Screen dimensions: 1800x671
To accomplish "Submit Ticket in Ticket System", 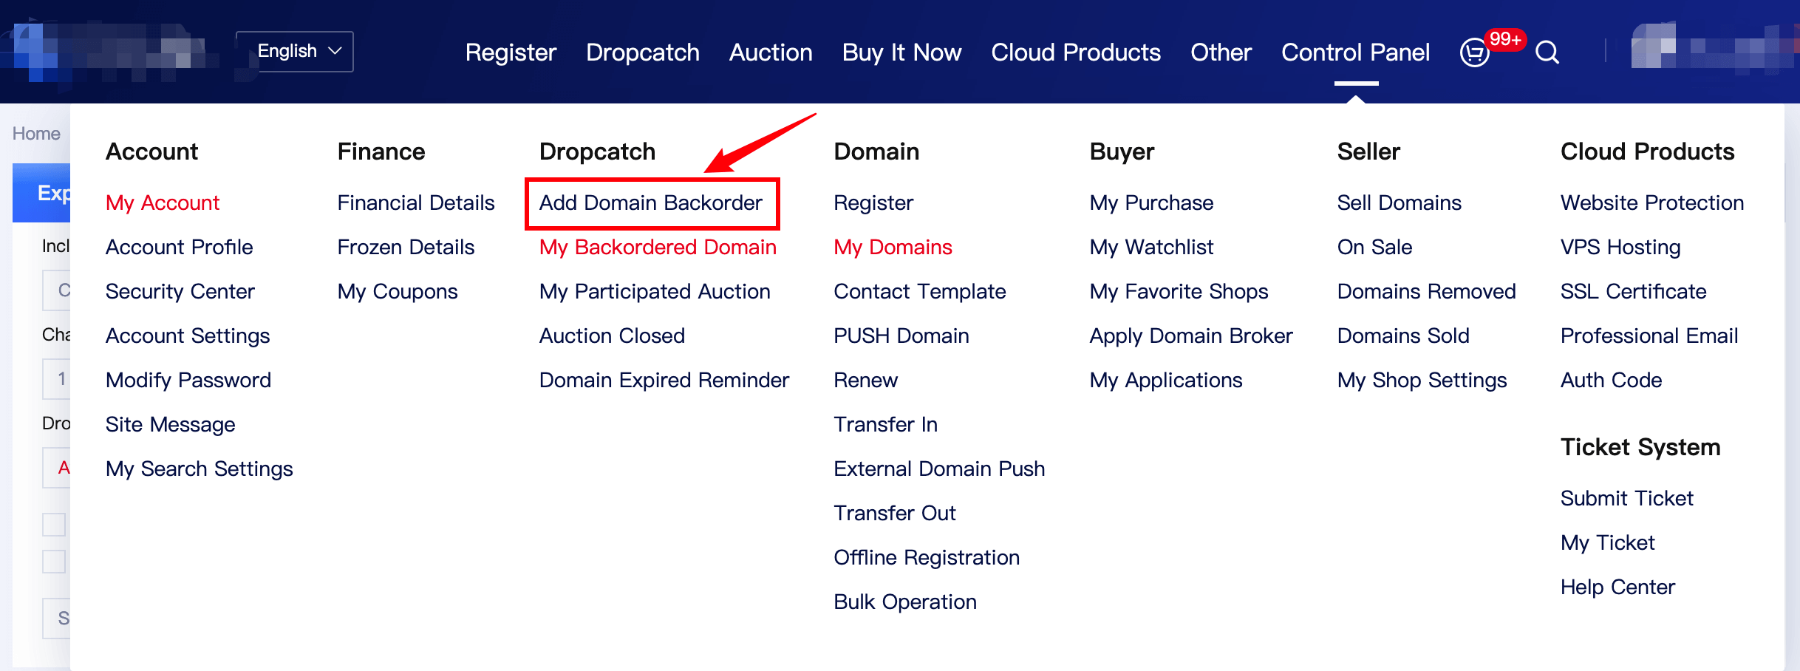I will pyautogui.click(x=1626, y=498).
